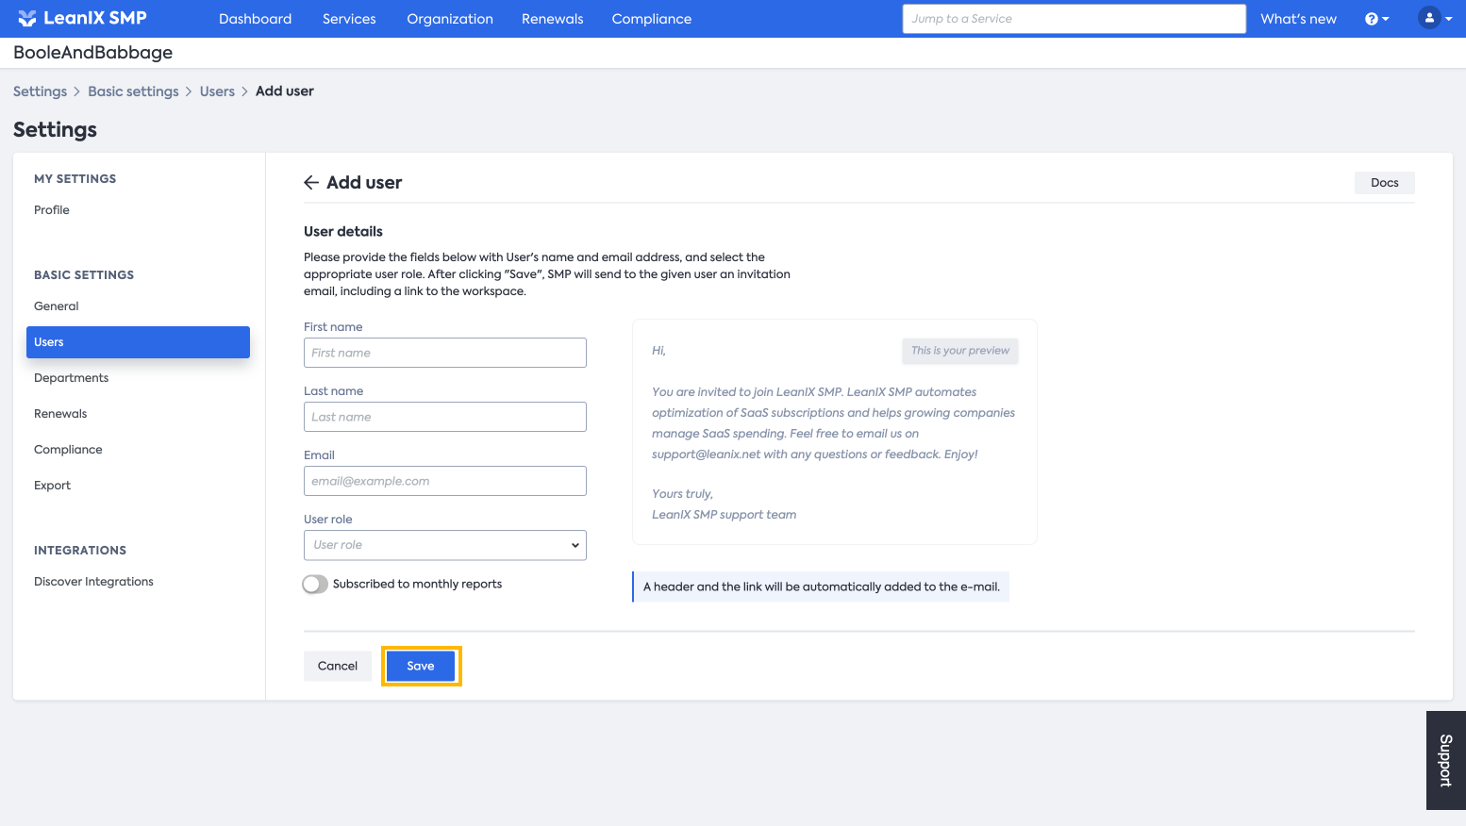Screen dimensions: 1466x826
Task: Click the BooleAndBabbage workspace name
Action: click(93, 53)
